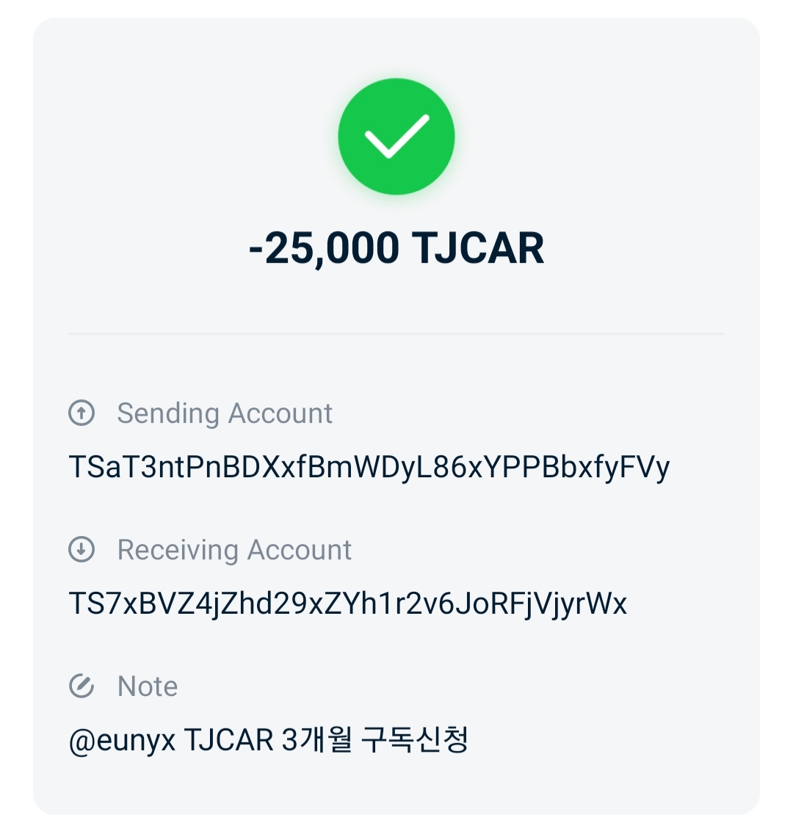793x826 pixels.
Task: Click the end of receiving address near yrWx
Action: click(x=602, y=604)
